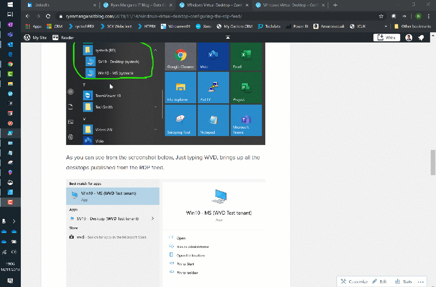The width and height of the screenshot is (436, 287).
Task: Click the taskbar clock showing 14/11/2019
Action: 10,267
